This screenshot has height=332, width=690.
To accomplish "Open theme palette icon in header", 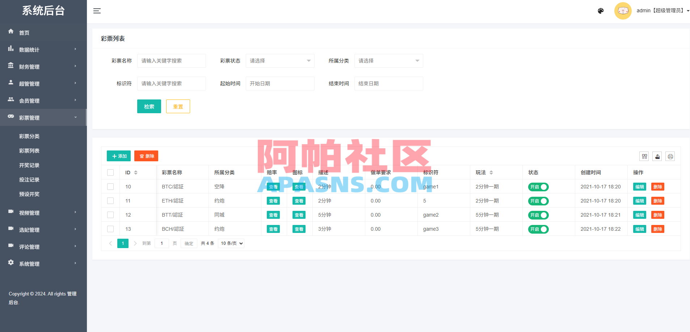I will point(601,11).
